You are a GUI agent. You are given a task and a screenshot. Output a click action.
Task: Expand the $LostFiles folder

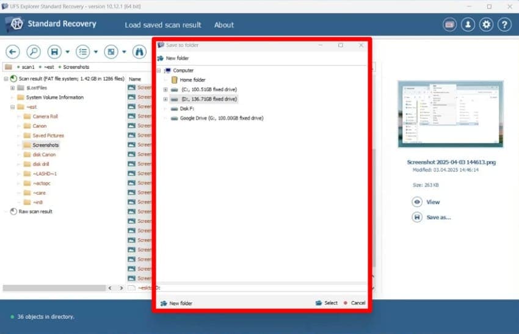tap(13, 88)
